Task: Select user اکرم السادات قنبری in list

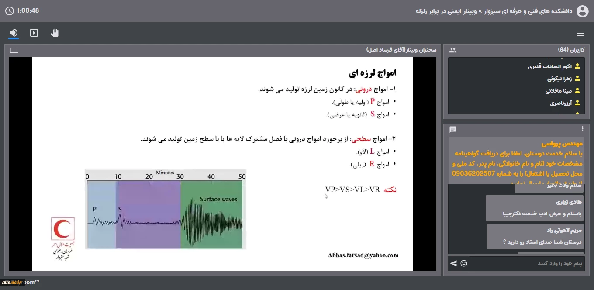Action: point(549,67)
